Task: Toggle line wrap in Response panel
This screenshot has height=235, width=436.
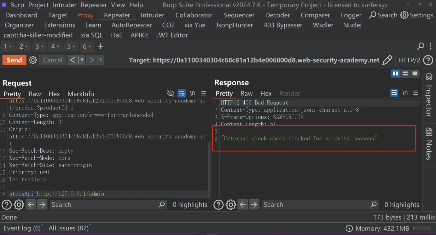Action: click(394, 93)
